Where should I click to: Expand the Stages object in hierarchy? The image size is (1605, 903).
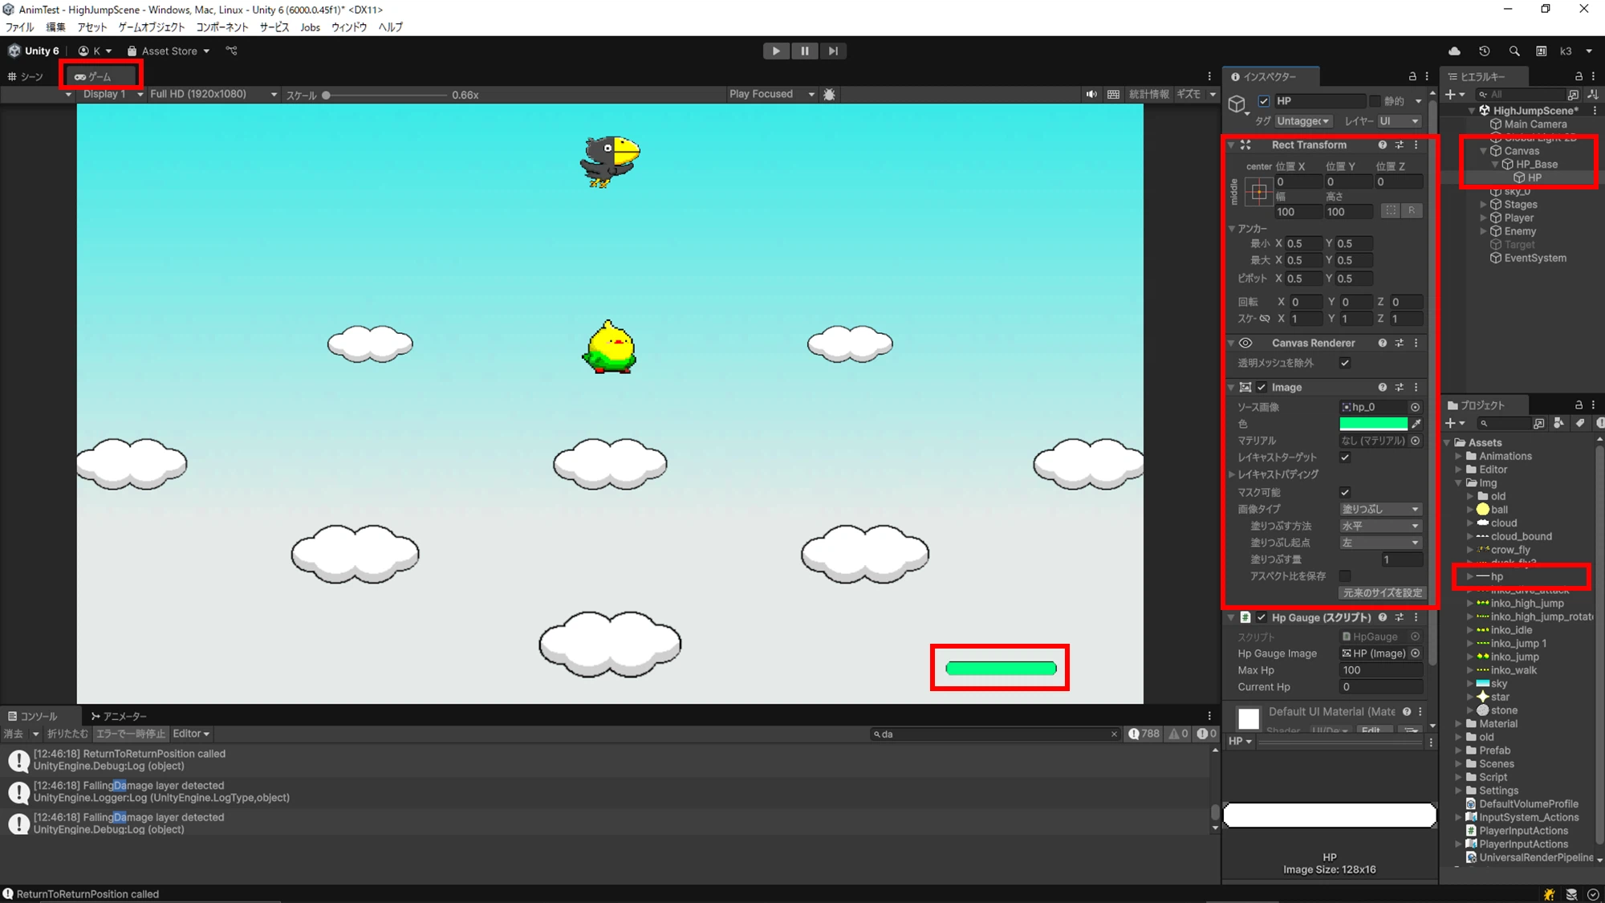click(1483, 205)
